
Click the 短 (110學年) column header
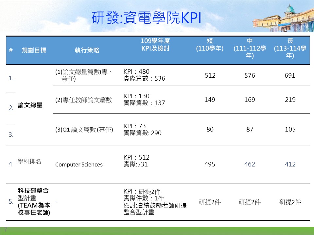coord(210,45)
